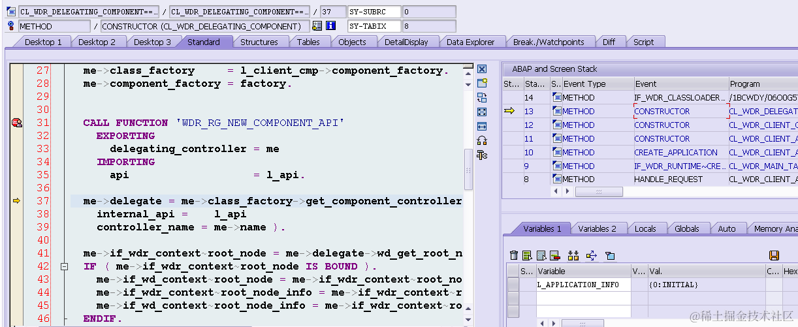Click the breakpoint icon on line 31
The image size is (798, 327).
16,123
